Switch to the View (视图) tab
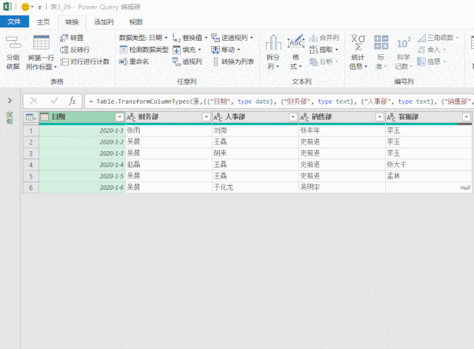This screenshot has width=474, height=349. pos(136,22)
